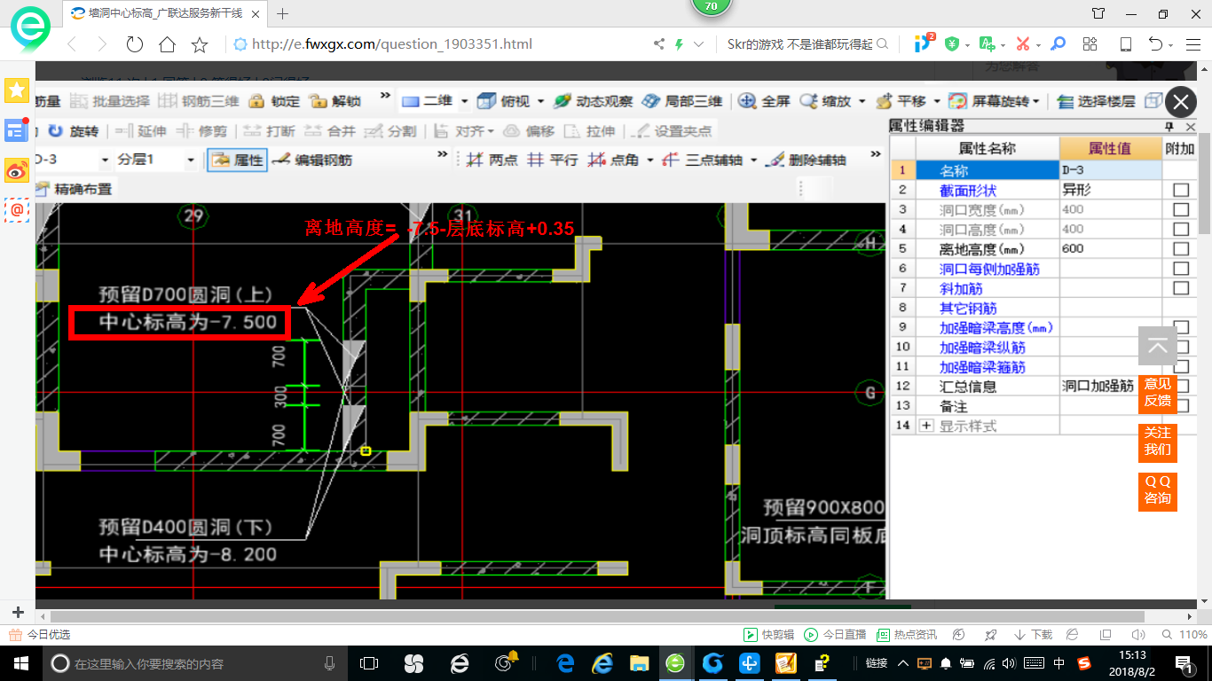
Task: Click the 离地高度 value field showing 600
Action: [1110, 249]
